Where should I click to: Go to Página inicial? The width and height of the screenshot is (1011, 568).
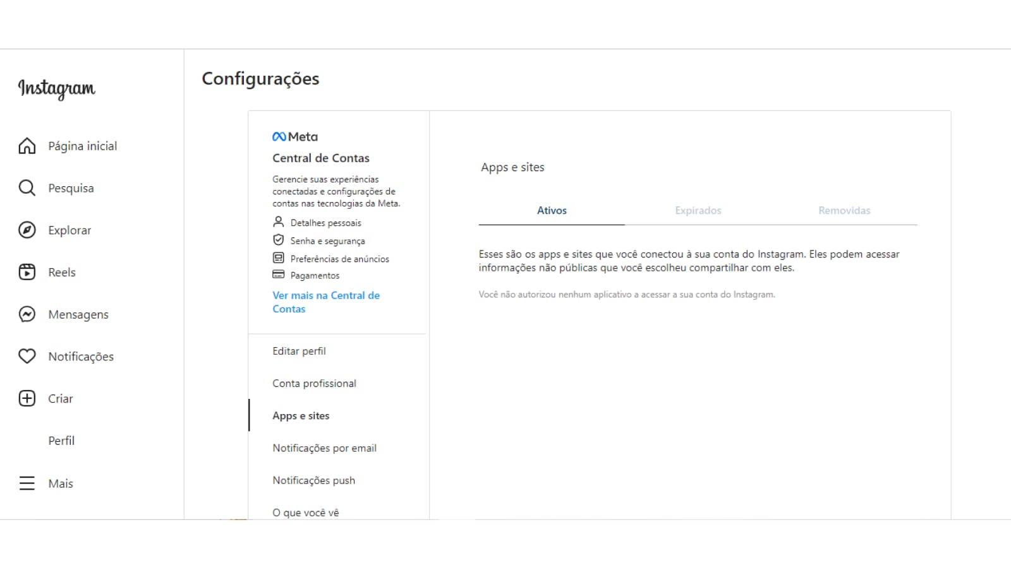(x=83, y=146)
